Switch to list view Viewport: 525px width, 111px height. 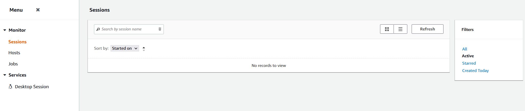pyautogui.click(x=400, y=29)
